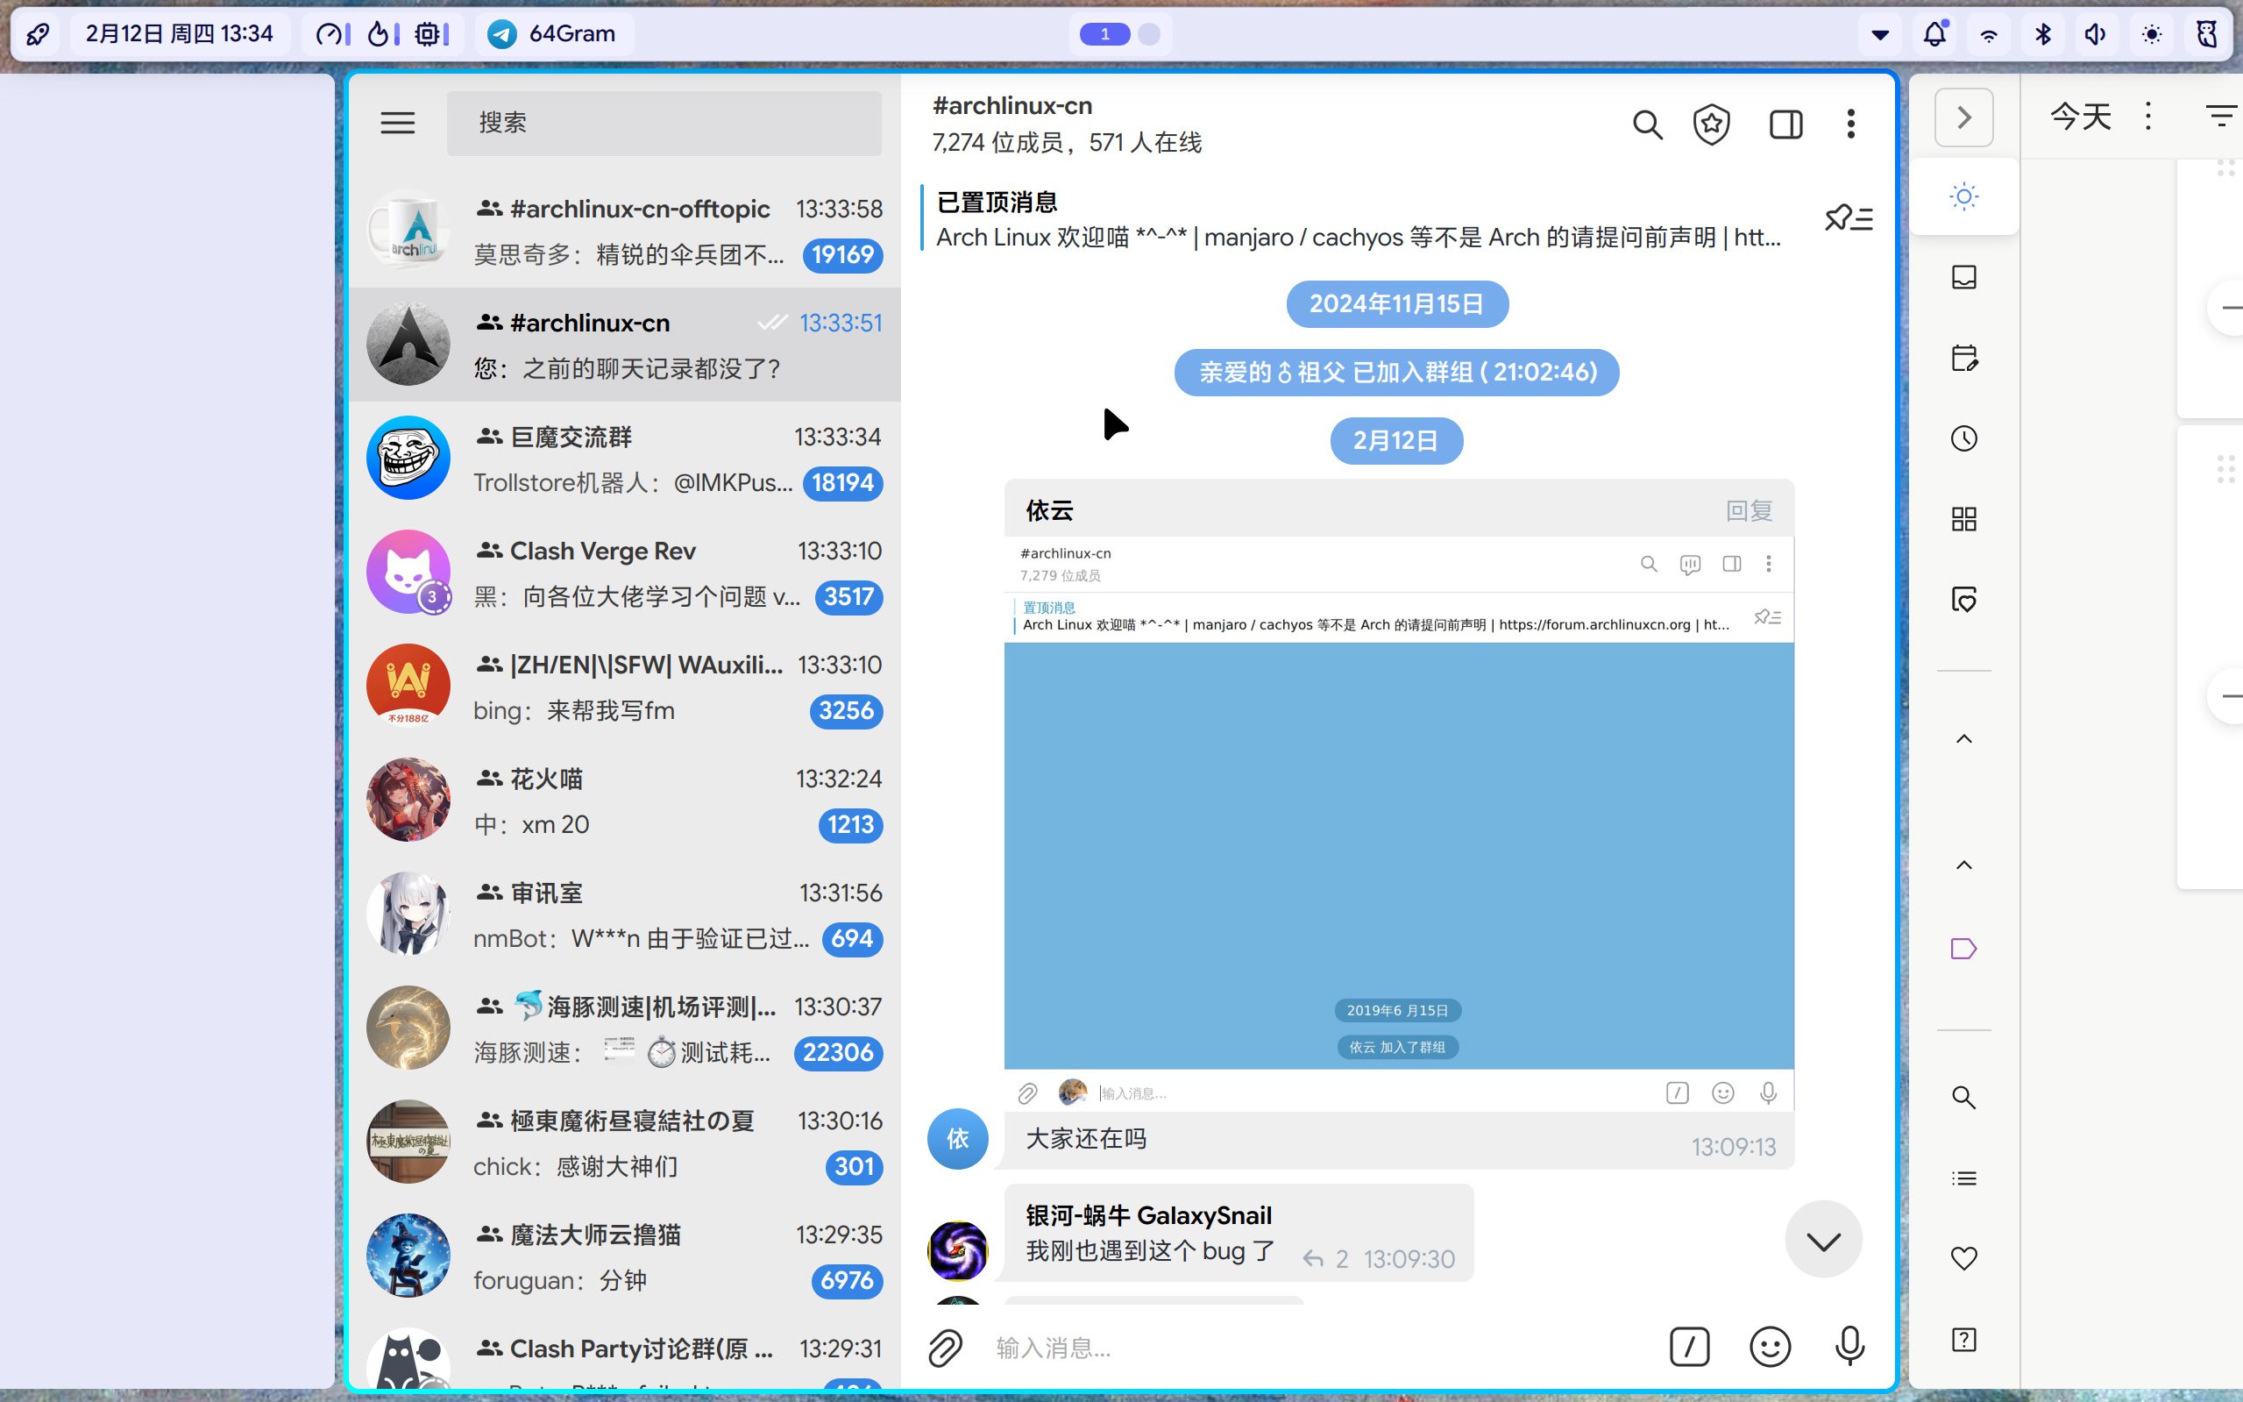This screenshot has height=1402, width=2243.
Task: Collapse side panel with right-chevron button
Action: [x=1963, y=117]
